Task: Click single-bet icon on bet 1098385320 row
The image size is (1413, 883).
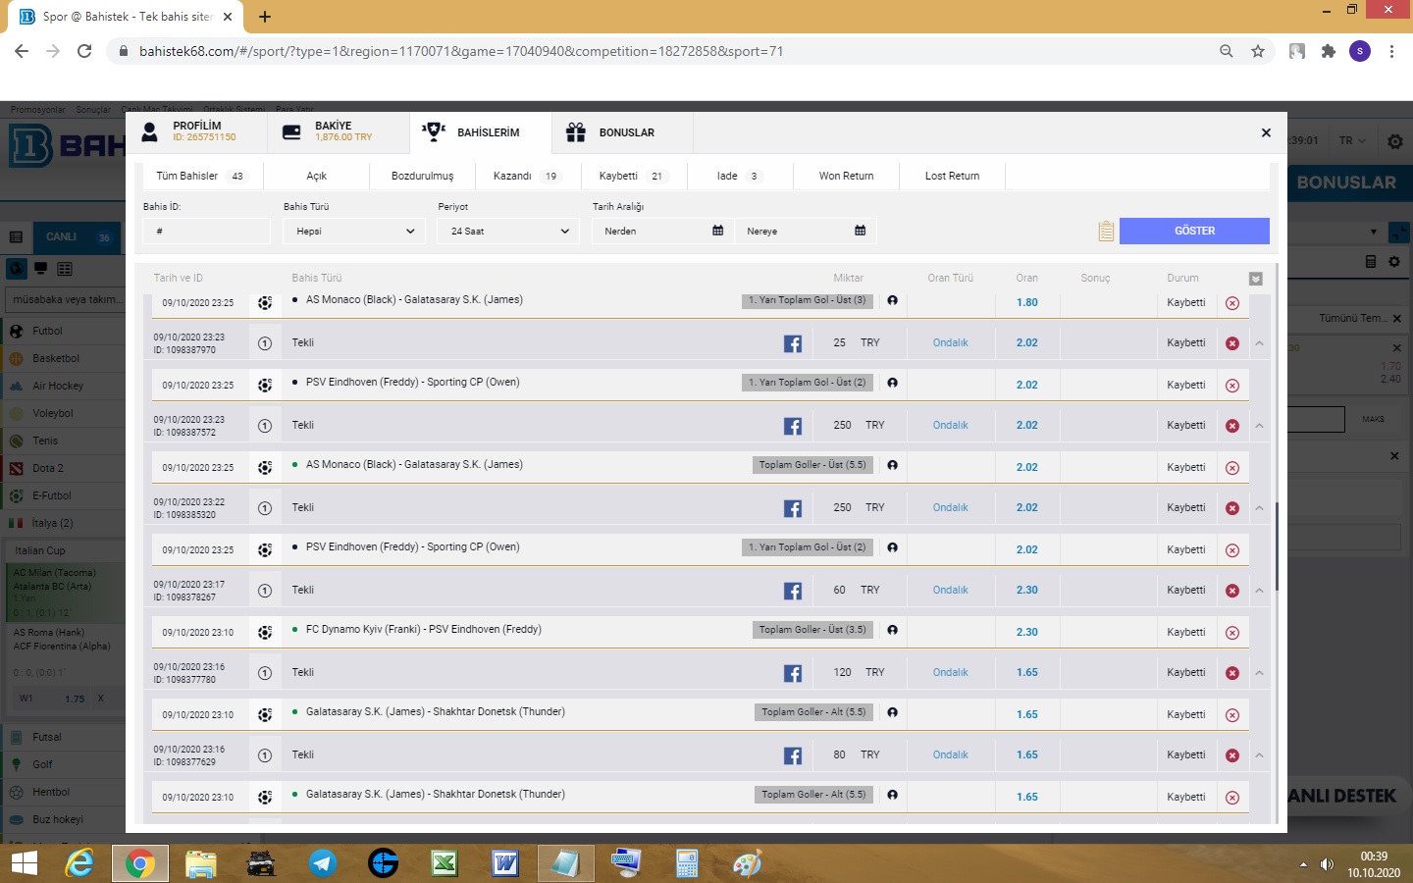Action: click(x=265, y=508)
